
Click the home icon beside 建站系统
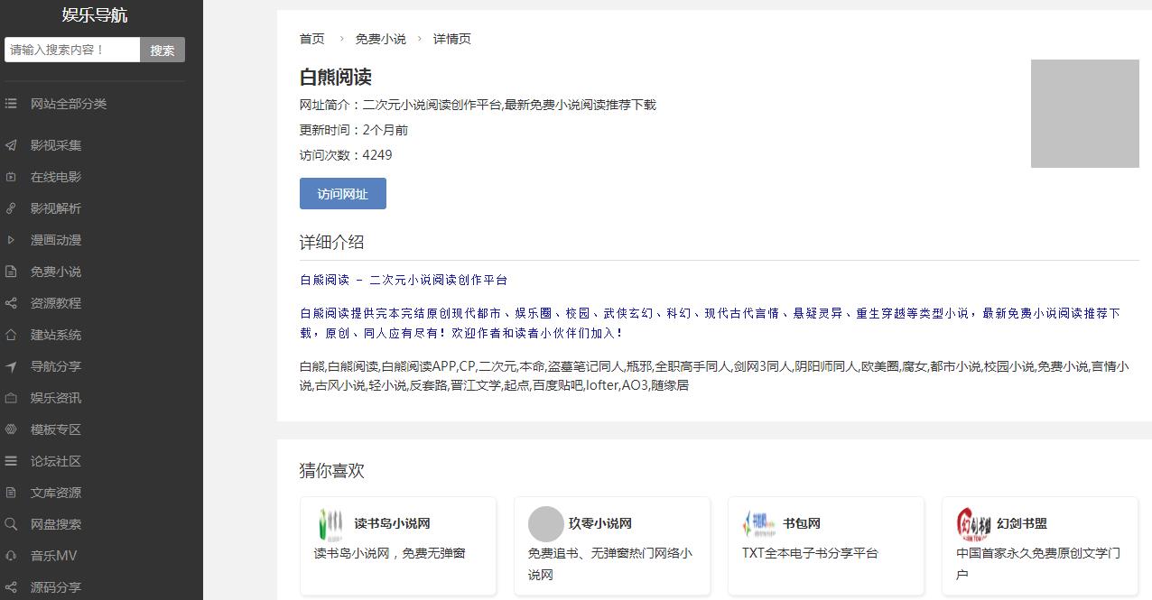click(x=11, y=335)
